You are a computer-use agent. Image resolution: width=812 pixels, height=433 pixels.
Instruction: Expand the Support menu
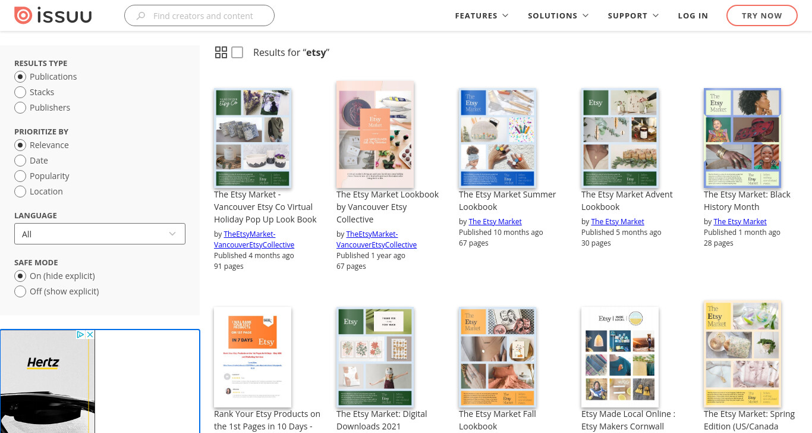633,15
